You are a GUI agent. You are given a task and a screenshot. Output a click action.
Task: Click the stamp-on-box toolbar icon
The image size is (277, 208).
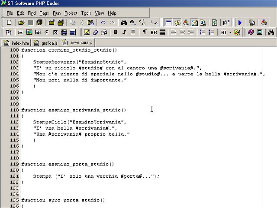coord(186,23)
